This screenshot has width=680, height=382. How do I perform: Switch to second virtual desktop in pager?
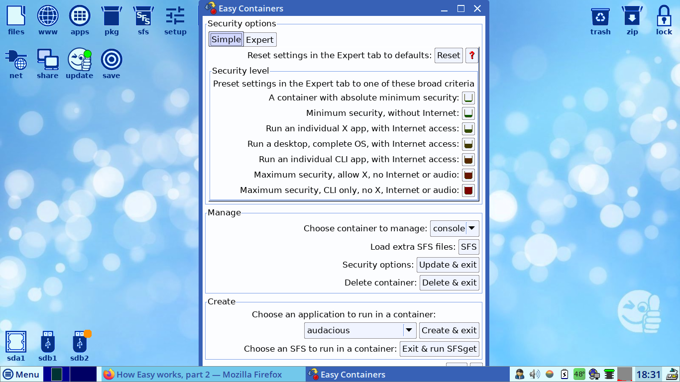click(x=83, y=374)
